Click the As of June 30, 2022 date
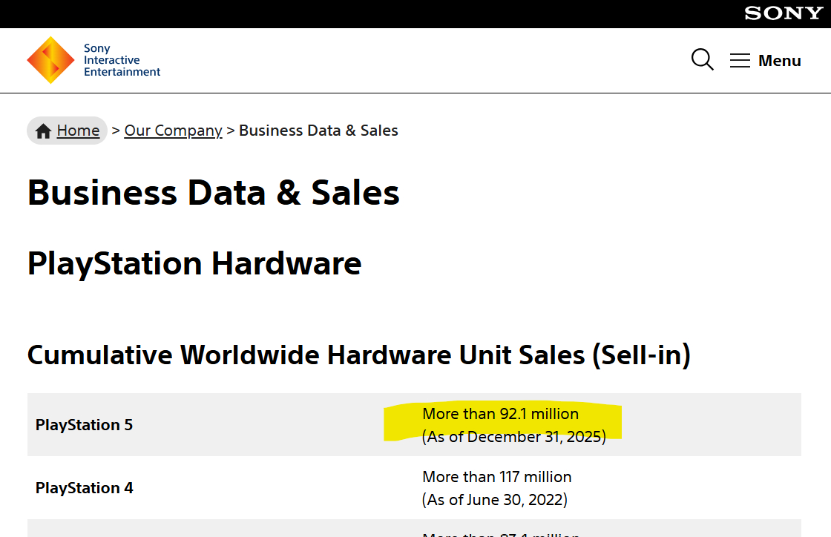This screenshot has height=537, width=831. (x=494, y=500)
